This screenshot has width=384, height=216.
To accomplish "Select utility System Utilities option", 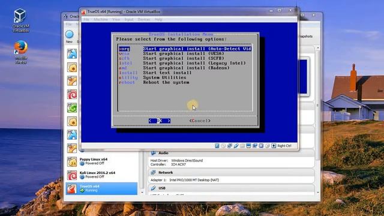I will click(152, 77).
